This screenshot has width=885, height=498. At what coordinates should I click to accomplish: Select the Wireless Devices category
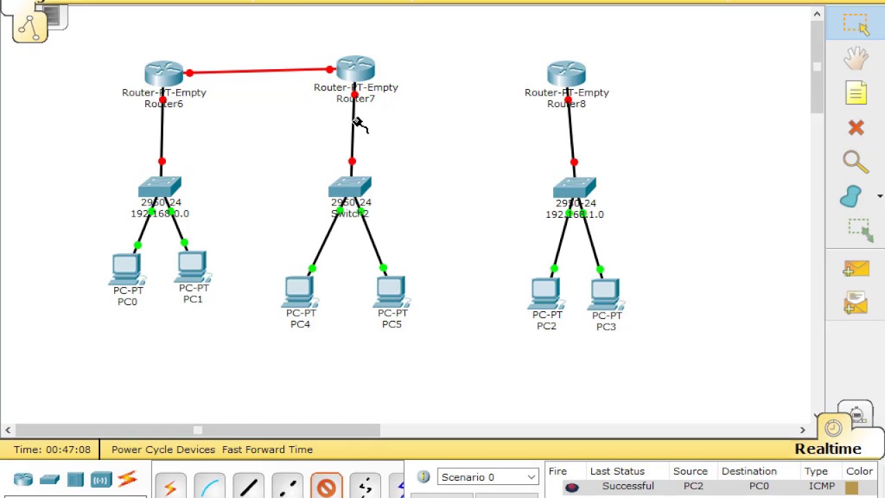click(x=101, y=479)
